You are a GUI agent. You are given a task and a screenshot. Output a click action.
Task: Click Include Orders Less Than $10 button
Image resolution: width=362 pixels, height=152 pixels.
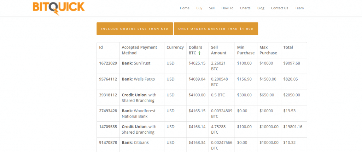tap(135, 29)
